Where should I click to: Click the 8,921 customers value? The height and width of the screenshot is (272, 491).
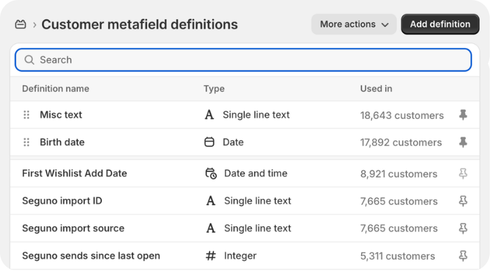point(399,174)
